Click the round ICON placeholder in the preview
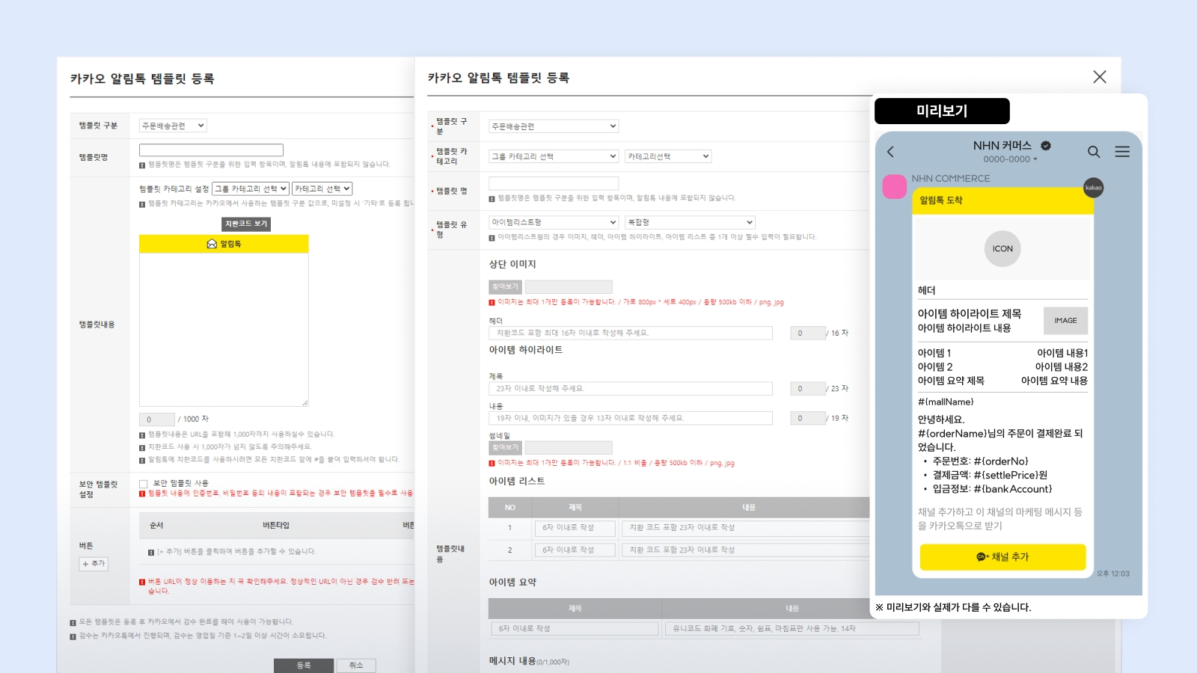Image resolution: width=1197 pixels, height=673 pixels. (x=1002, y=249)
